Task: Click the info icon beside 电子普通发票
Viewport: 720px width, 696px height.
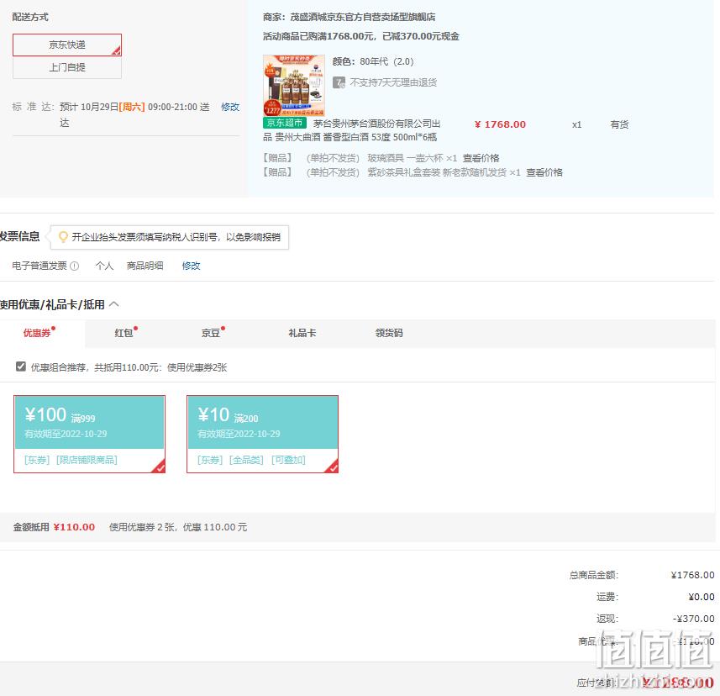Action: pyautogui.click(x=75, y=266)
